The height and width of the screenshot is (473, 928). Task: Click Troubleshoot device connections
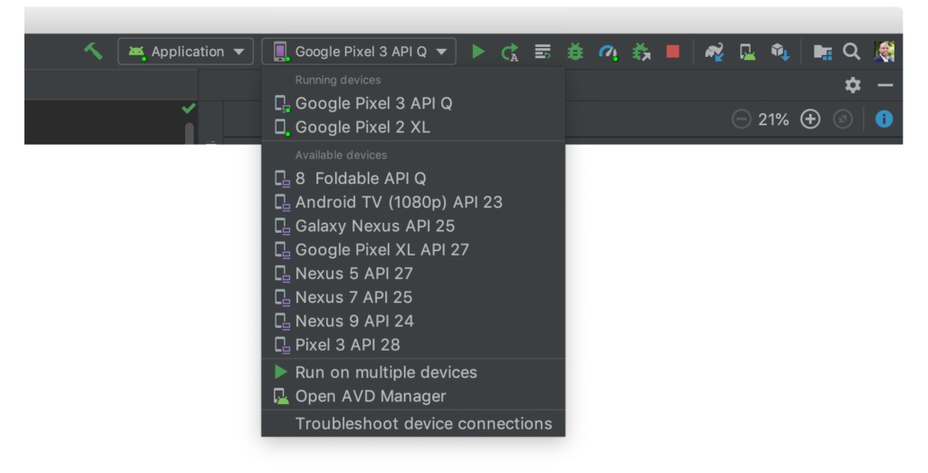click(422, 424)
